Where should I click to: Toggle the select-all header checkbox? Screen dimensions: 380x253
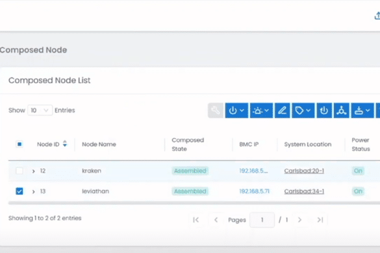click(x=19, y=144)
